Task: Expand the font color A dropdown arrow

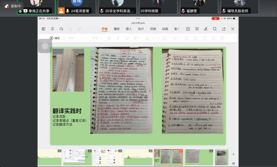Action: 153,38
